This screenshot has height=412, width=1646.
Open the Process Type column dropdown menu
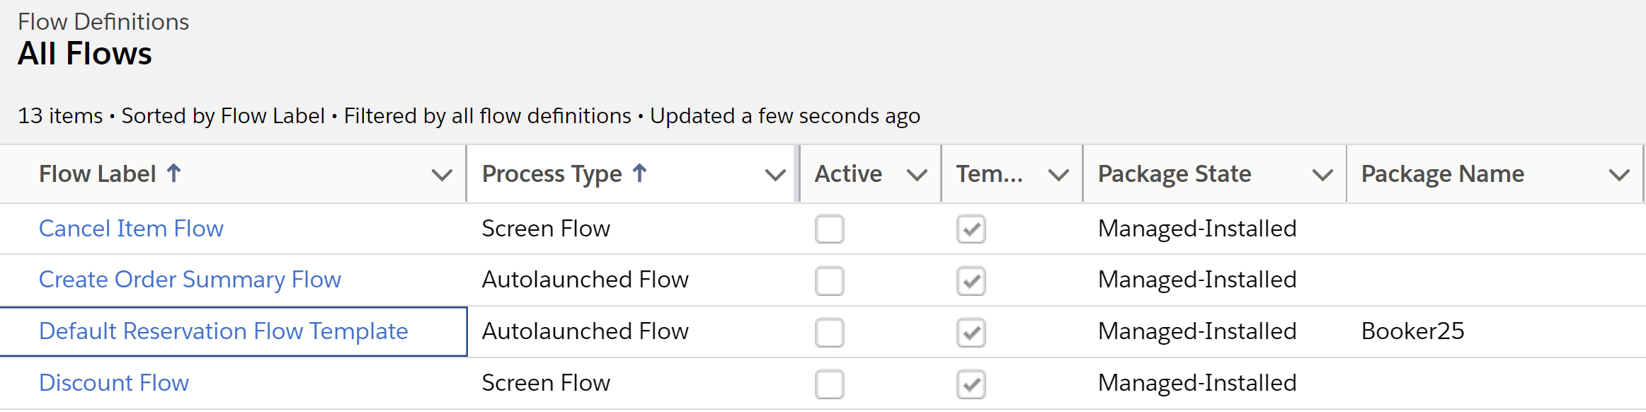click(x=775, y=175)
